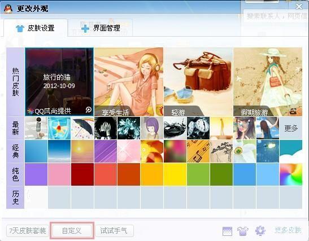Viewport: 309px width, 241px height.
Task: Choose the ink tree painting skin in the 经典 row
Action: tap(221, 151)
